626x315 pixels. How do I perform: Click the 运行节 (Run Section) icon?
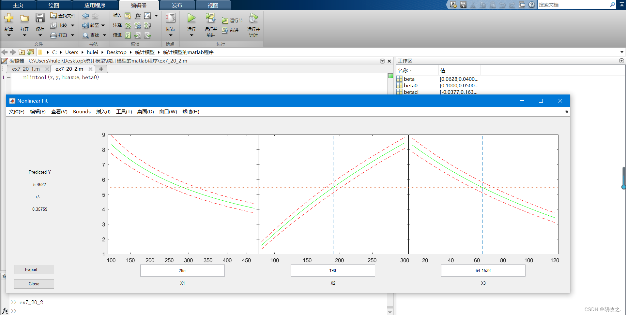(x=225, y=21)
